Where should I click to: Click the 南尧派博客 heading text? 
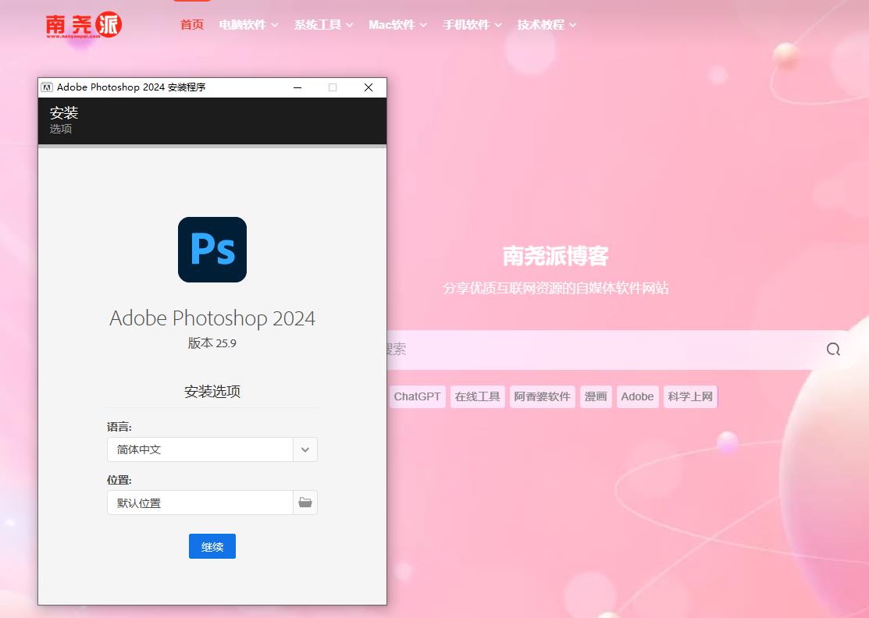tap(555, 256)
